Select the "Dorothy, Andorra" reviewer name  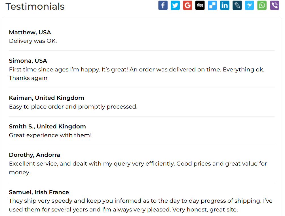(35, 155)
